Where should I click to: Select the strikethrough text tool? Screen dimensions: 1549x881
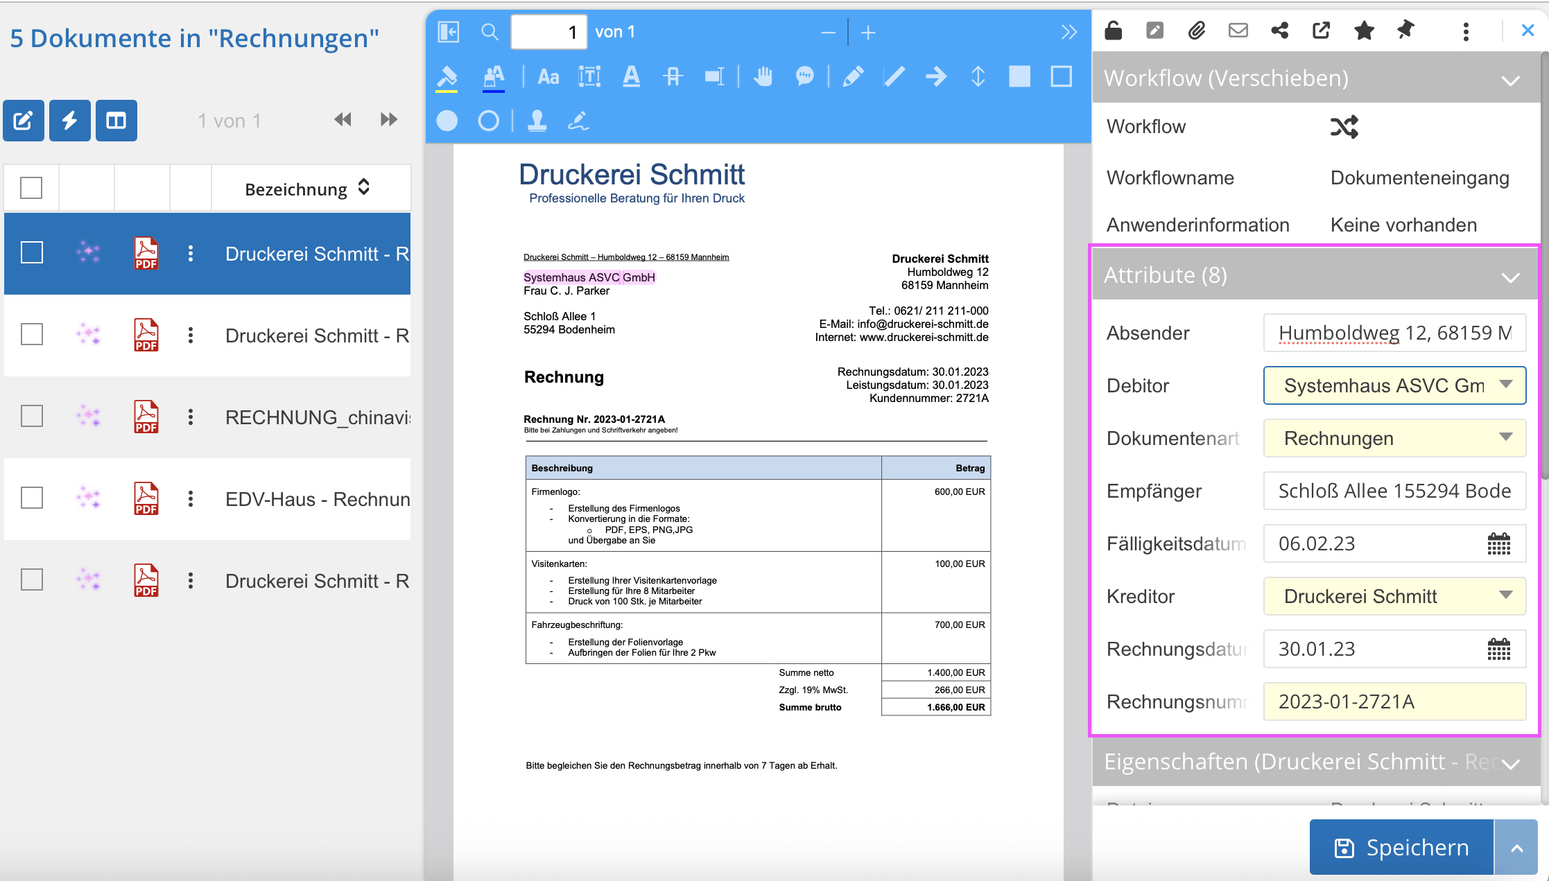pyautogui.click(x=673, y=76)
